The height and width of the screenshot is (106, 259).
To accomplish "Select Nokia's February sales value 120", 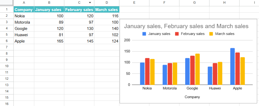I will click(x=79, y=16).
